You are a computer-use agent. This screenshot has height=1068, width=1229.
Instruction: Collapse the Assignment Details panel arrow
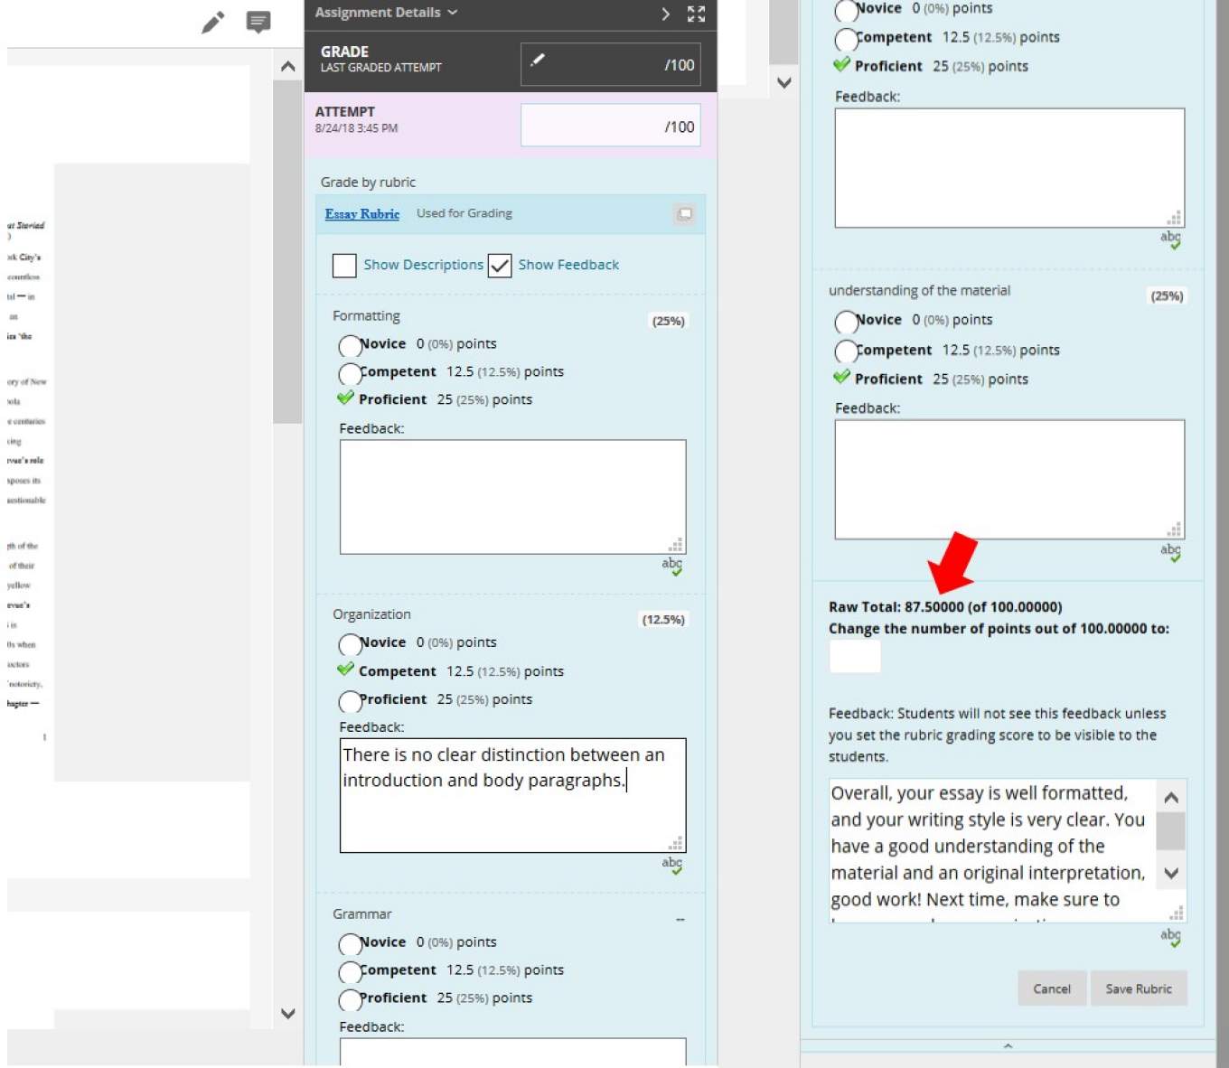[x=666, y=14]
